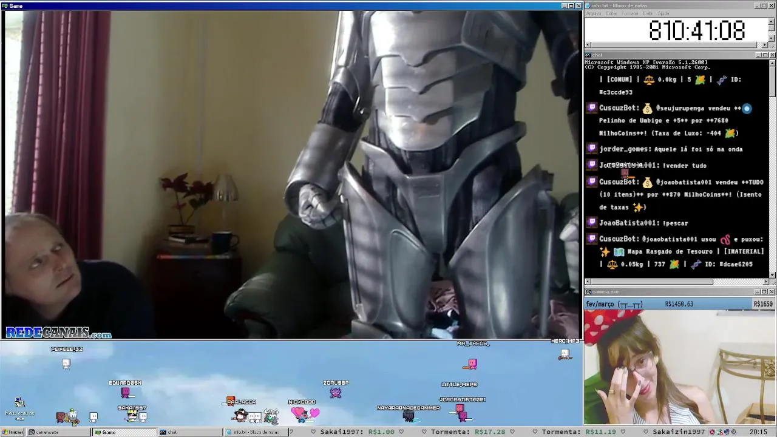777x437 pixels.
Task: Click the scroll left arrow in Bloco de notas
Action: (x=588, y=45)
